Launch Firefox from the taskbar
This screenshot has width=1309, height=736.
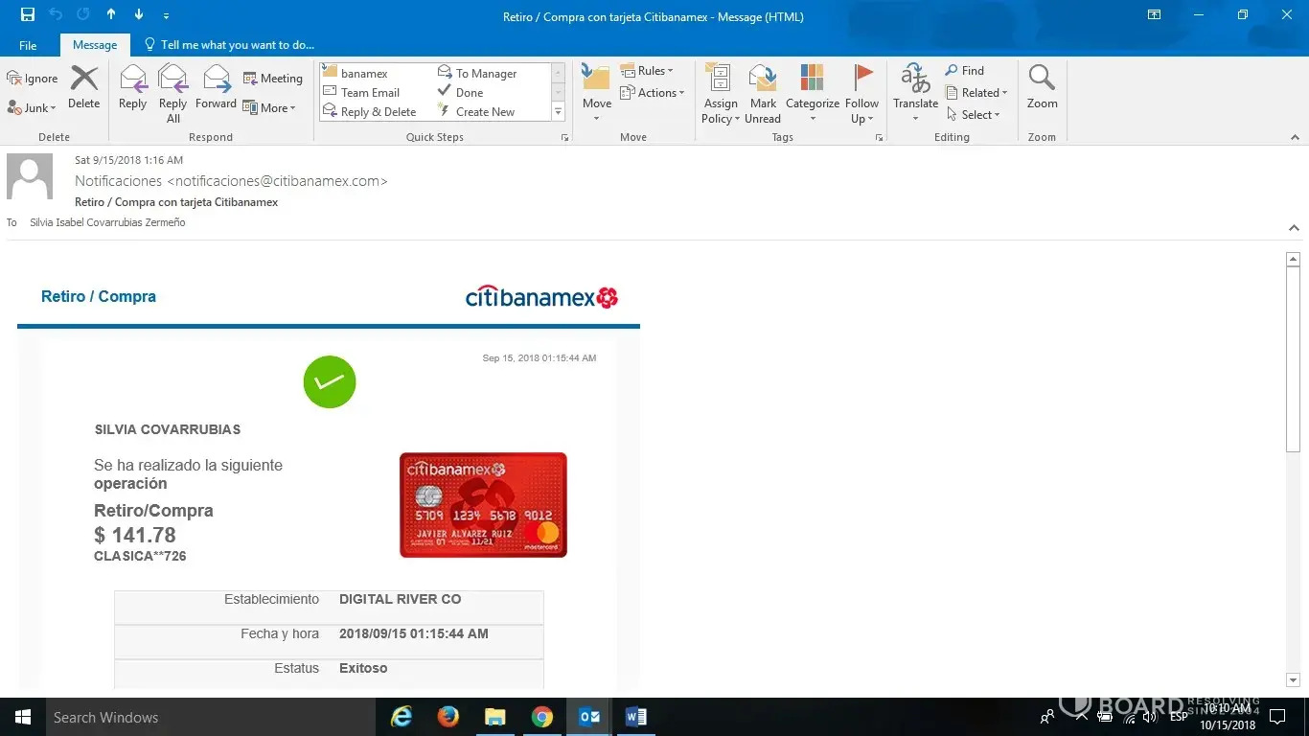pos(448,717)
